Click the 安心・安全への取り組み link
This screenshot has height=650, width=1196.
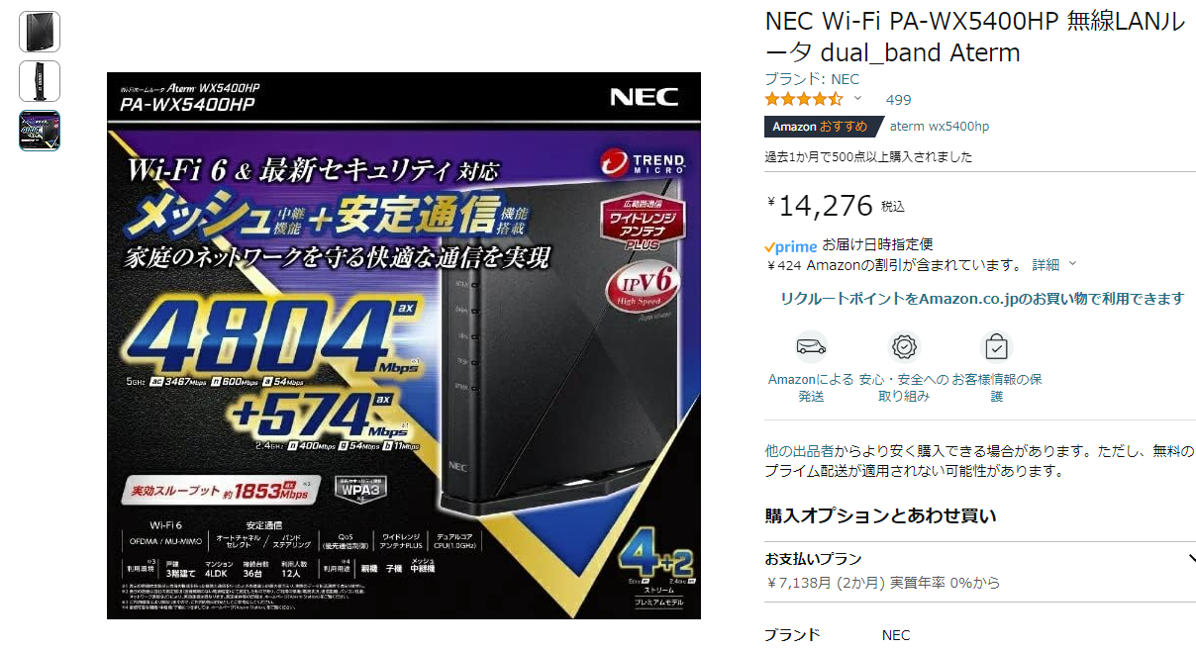coord(904,388)
